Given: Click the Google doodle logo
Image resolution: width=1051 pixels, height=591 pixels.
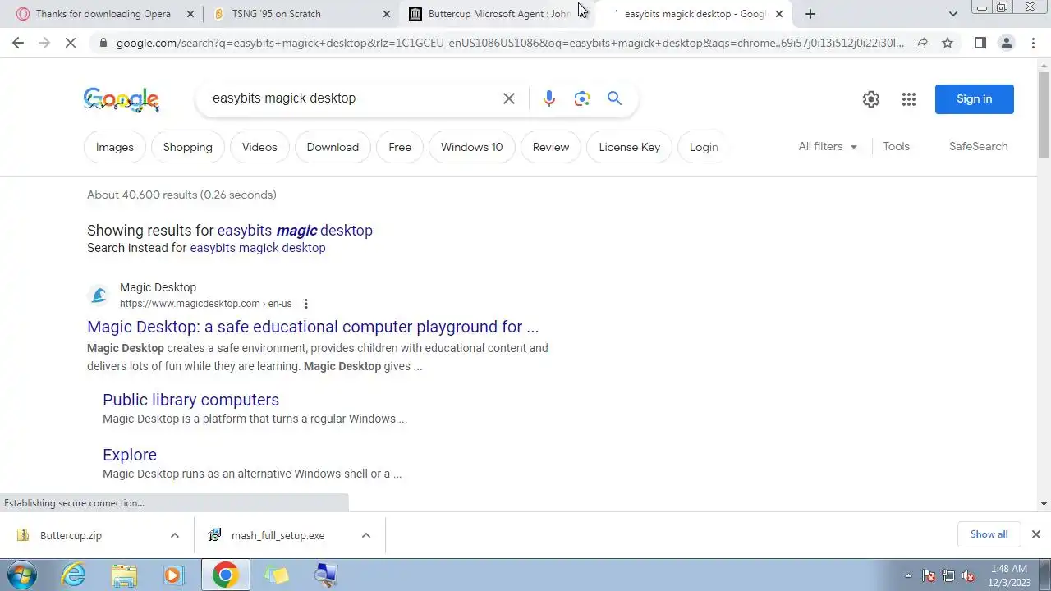Looking at the screenshot, I should (x=122, y=99).
